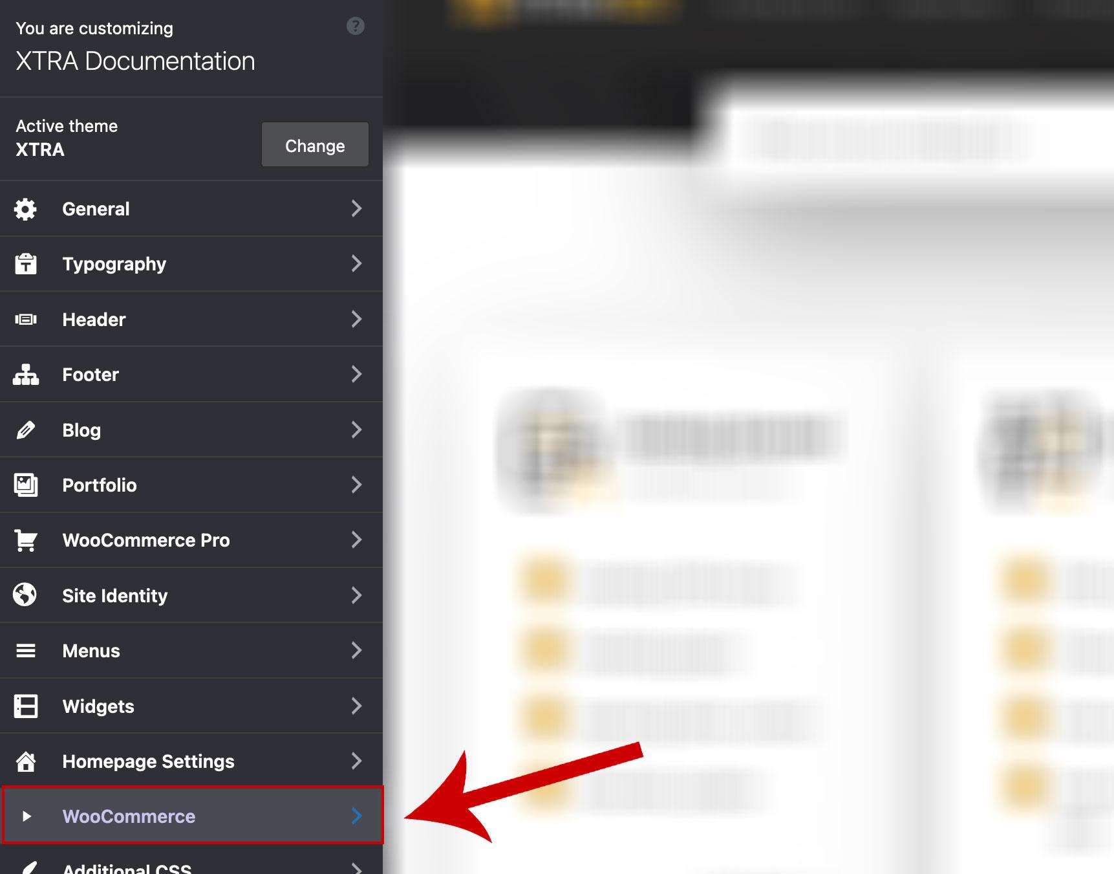The height and width of the screenshot is (874, 1114).
Task: Click the General gear icon
Action: 25,209
